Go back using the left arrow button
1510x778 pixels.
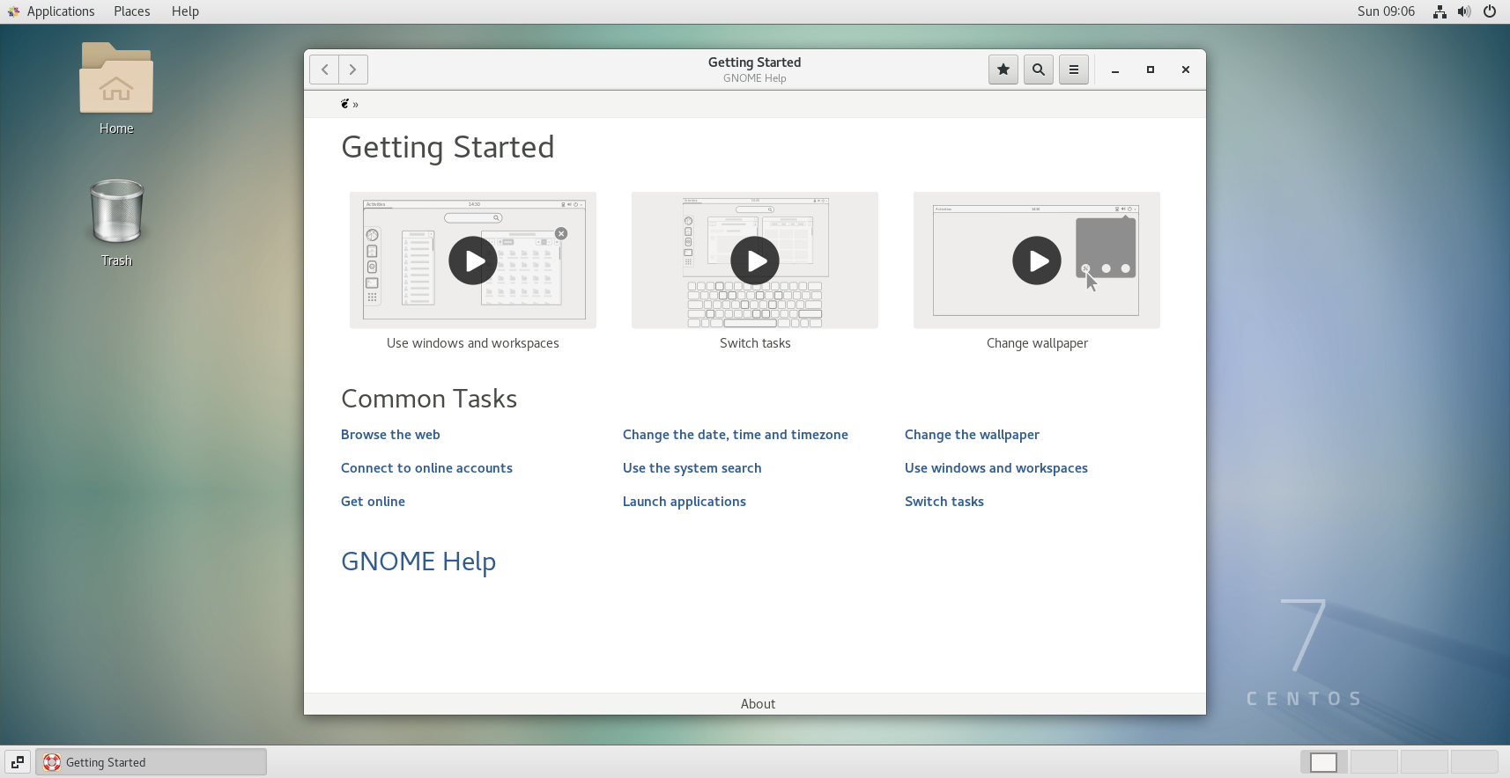pos(324,70)
